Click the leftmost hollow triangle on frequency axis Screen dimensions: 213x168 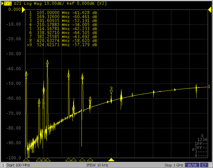pyautogui.click(x=26, y=160)
